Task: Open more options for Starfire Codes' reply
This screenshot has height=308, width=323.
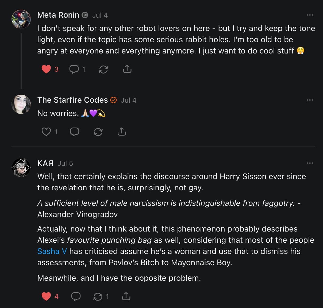Action: (x=310, y=100)
